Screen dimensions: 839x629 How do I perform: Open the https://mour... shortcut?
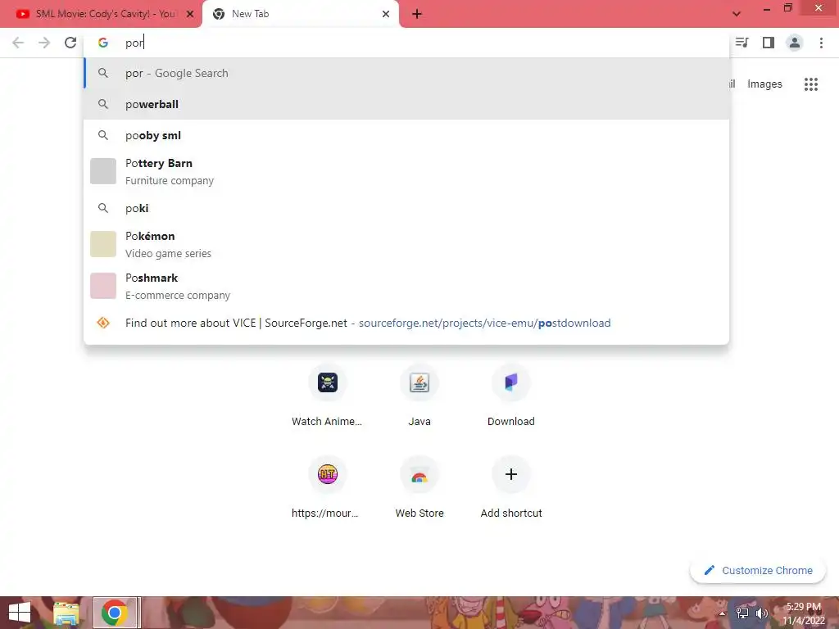pos(327,487)
